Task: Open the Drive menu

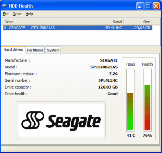Action: pyautogui.click(x=17, y=14)
